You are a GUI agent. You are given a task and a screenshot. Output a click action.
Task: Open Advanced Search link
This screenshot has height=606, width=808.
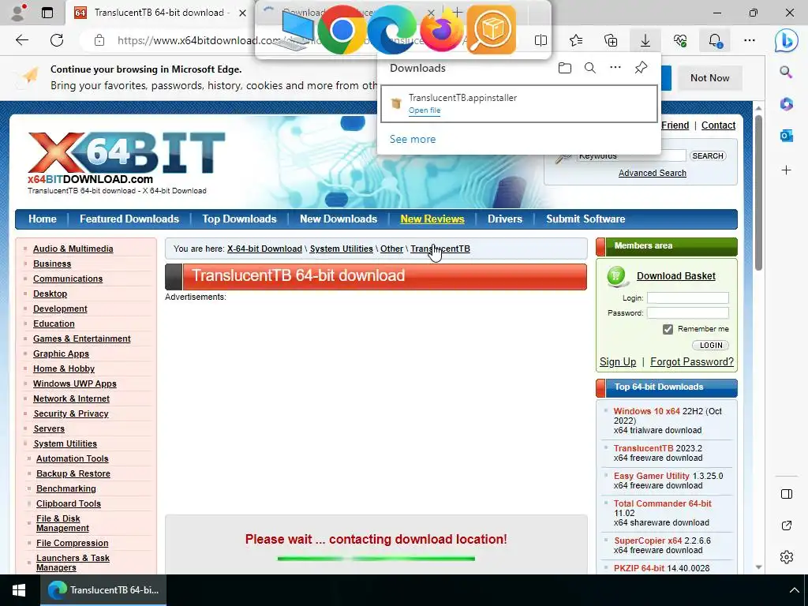click(x=653, y=173)
